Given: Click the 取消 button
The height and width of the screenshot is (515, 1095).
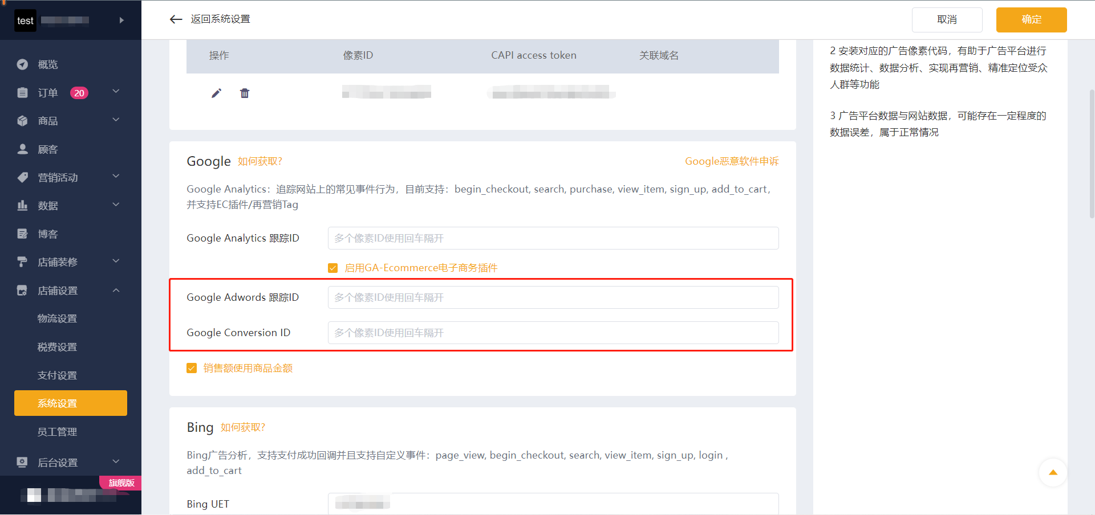Looking at the screenshot, I should (x=947, y=20).
